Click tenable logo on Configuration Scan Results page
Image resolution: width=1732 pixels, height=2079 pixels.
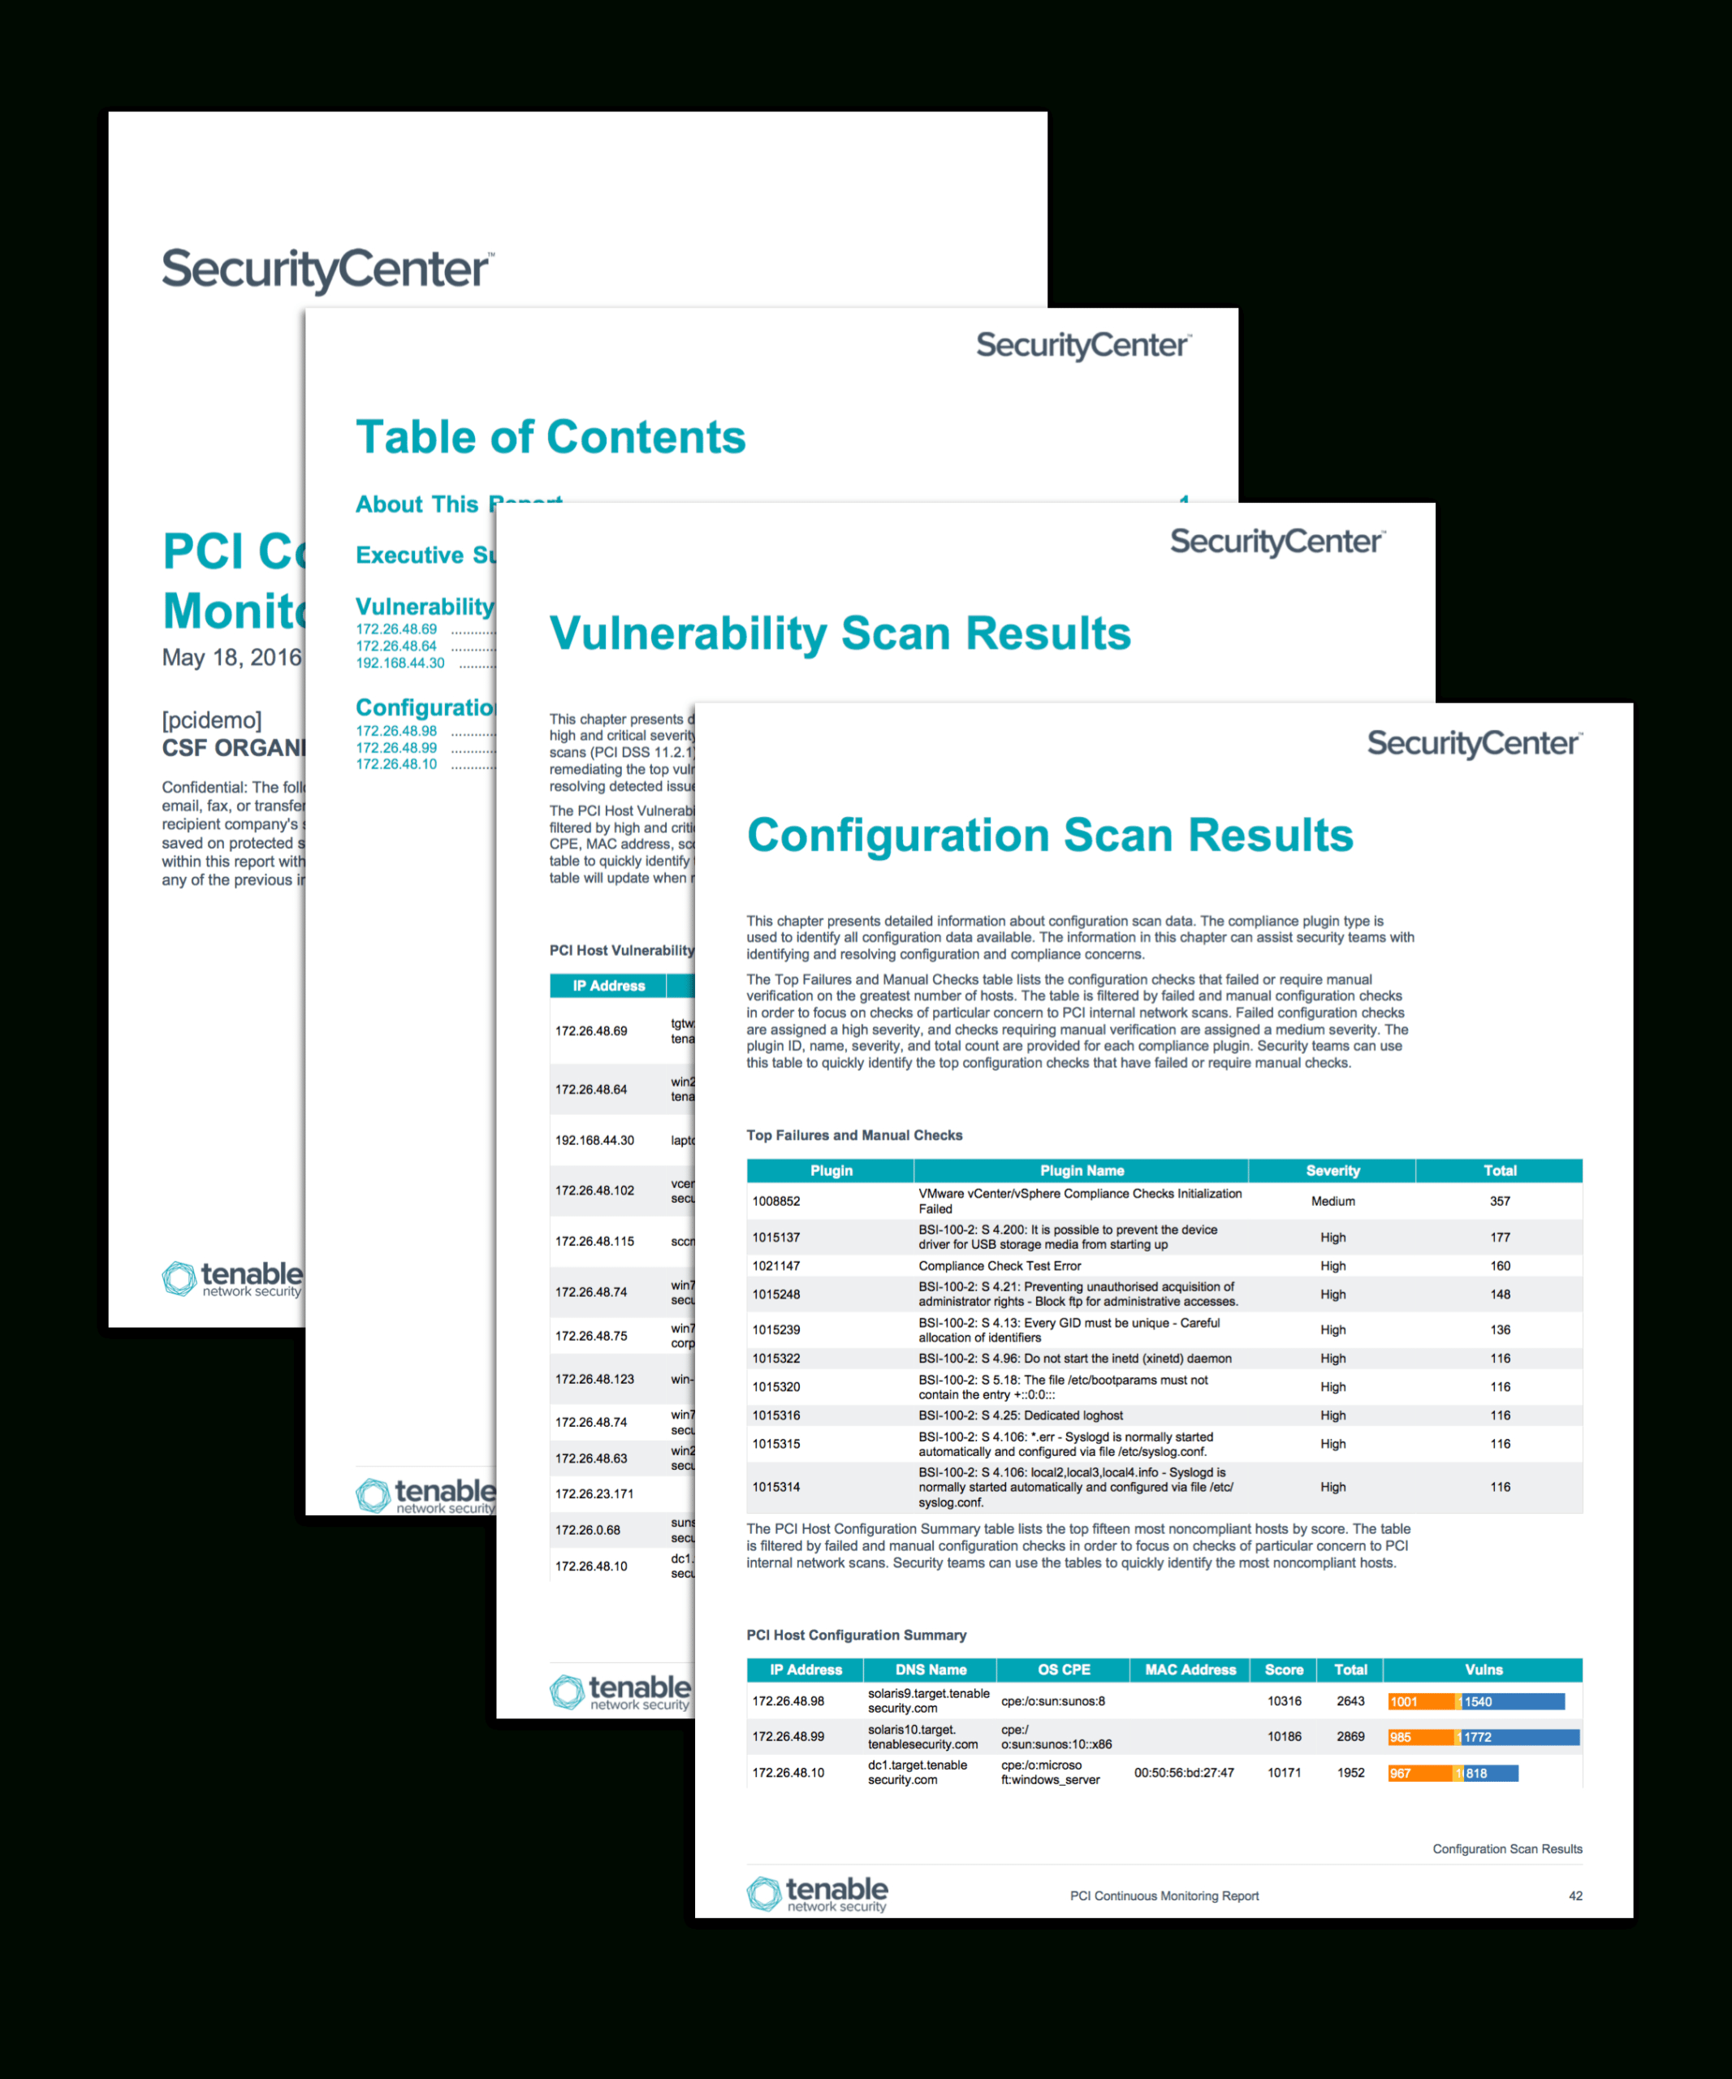coord(818,1893)
